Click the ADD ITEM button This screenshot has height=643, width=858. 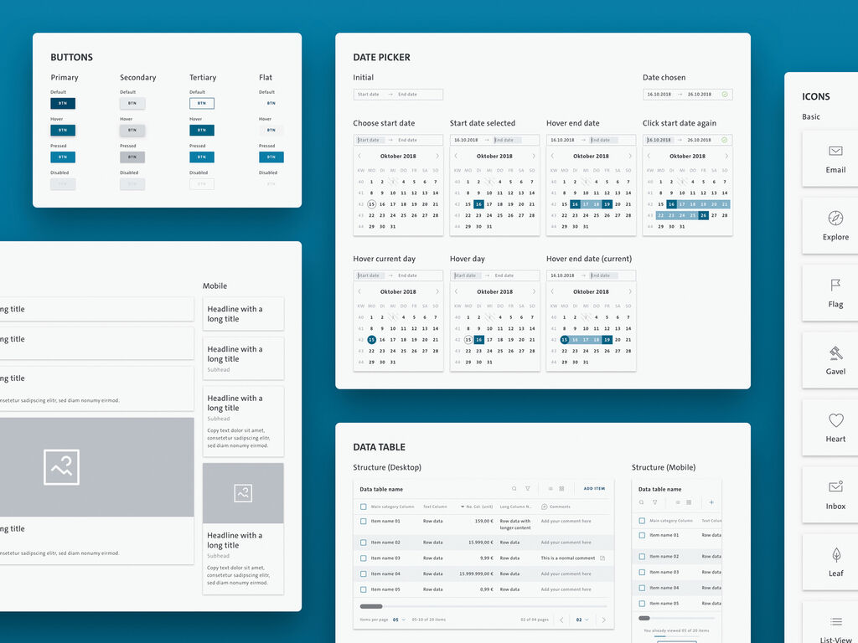[594, 489]
